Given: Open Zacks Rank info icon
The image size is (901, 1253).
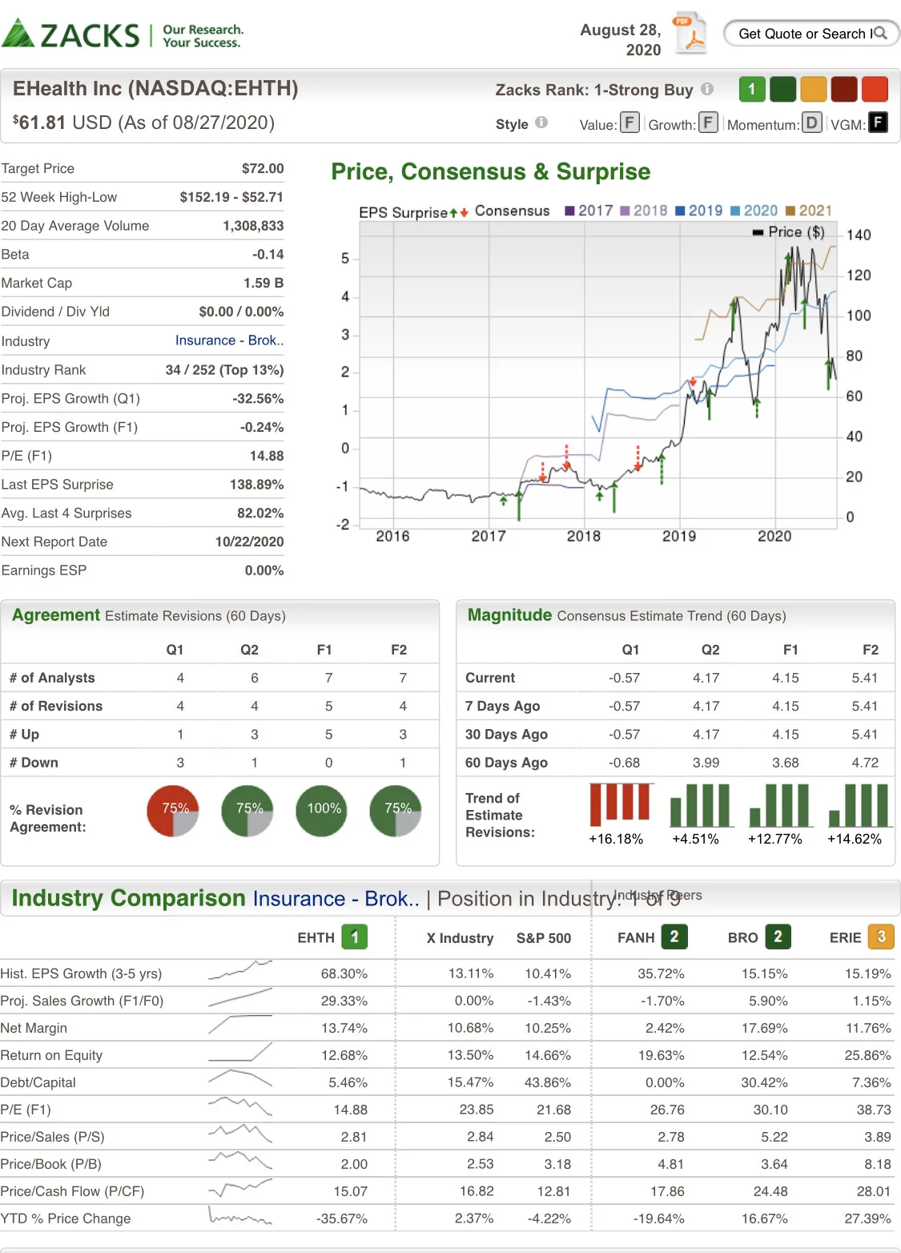Looking at the screenshot, I should tap(707, 89).
